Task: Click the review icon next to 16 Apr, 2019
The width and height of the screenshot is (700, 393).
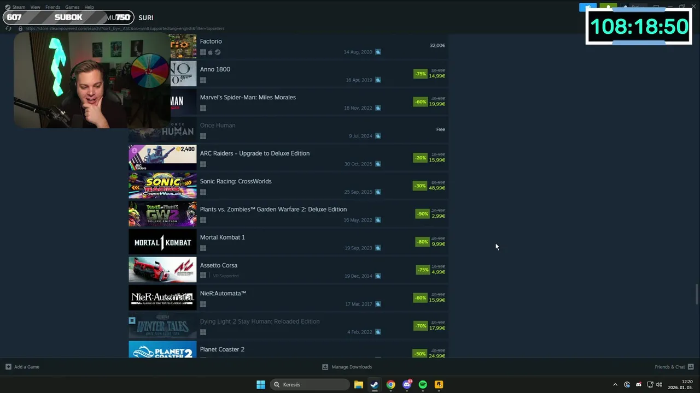Action: [x=378, y=80]
